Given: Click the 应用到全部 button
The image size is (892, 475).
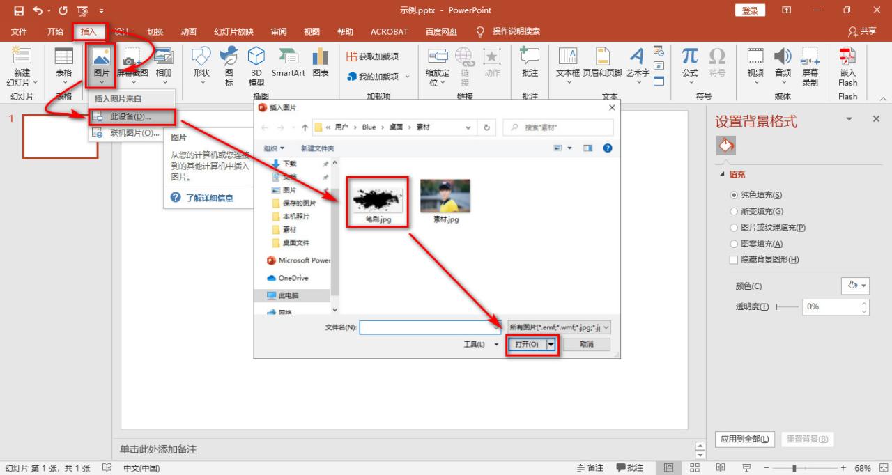Looking at the screenshot, I should (x=744, y=439).
